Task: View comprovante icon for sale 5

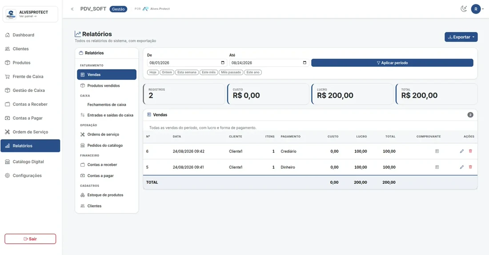Action: coord(437,167)
